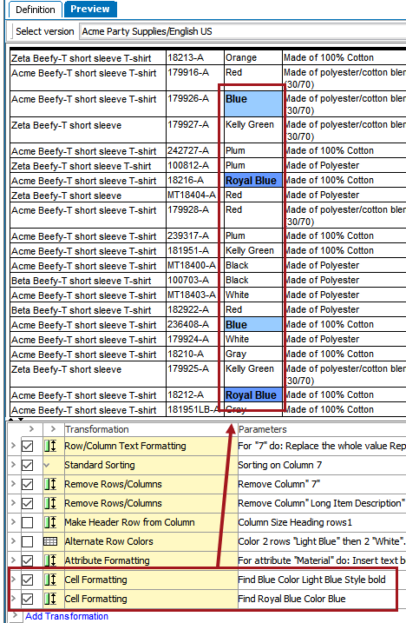Expand the Row/Column Text Formatting row
The image size is (406, 623).
[13, 446]
